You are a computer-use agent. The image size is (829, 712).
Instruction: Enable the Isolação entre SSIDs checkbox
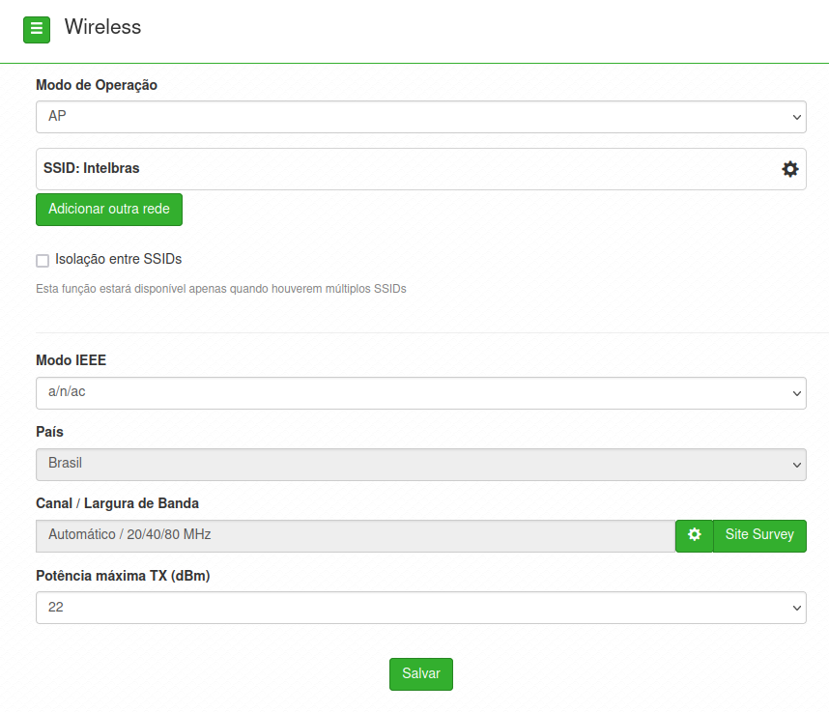click(x=43, y=261)
